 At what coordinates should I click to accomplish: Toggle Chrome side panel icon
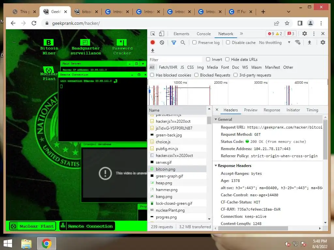pos(300,23)
